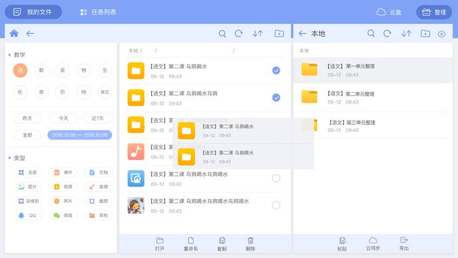Refresh the left file pane

[239, 34]
